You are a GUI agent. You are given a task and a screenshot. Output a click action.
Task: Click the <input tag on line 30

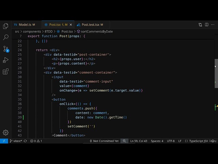[58, 77]
